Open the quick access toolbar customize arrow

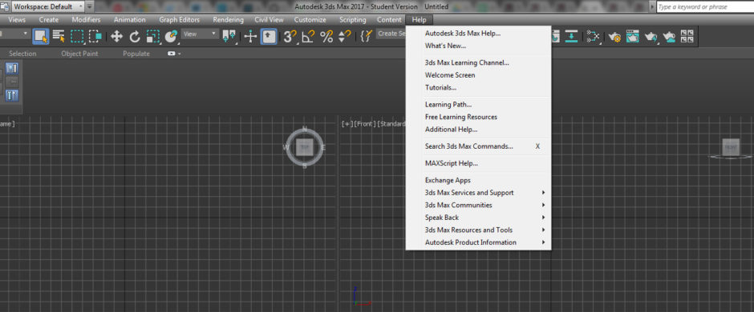pos(90,6)
